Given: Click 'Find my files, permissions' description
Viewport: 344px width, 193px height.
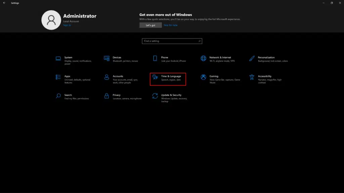Looking at the screenshot, I should pos(77,99).
